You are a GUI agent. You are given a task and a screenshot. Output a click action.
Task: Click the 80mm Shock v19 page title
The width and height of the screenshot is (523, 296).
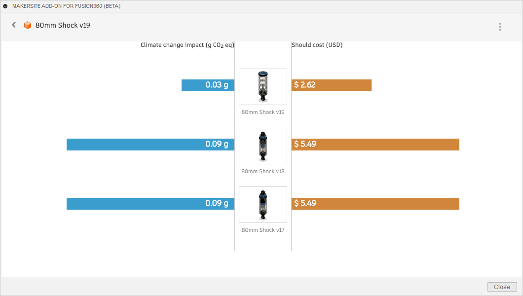point(63,25)
